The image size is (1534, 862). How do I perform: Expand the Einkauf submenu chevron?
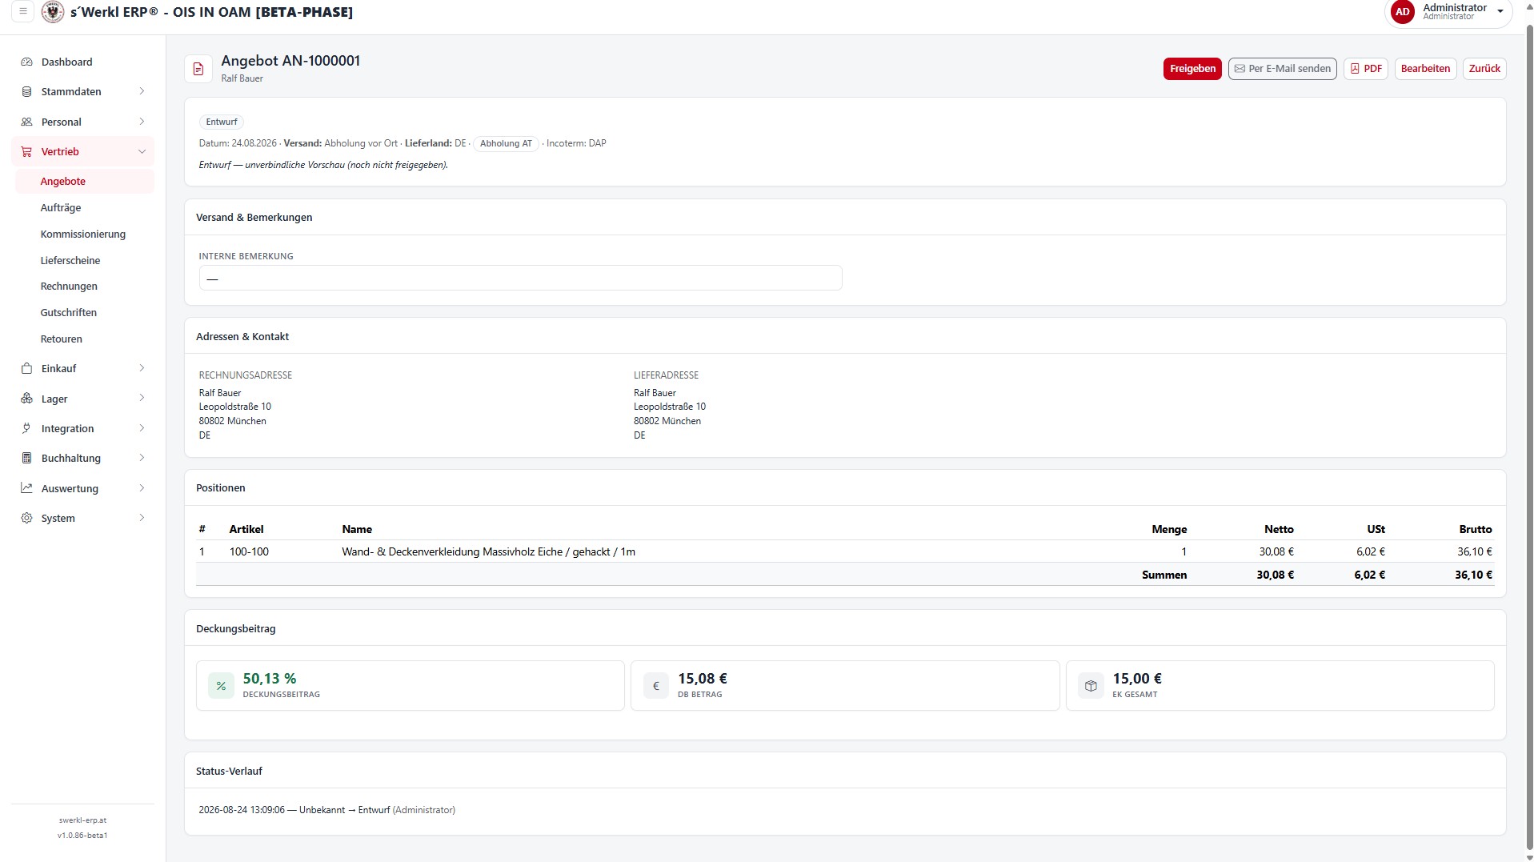click(x=142, y=368)
